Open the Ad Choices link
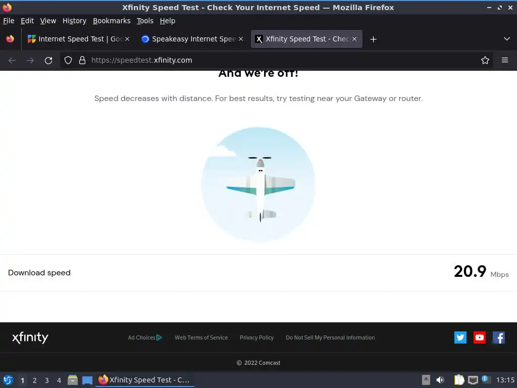The height and width of the screenshot is (388, 517). tap(145, 337)
